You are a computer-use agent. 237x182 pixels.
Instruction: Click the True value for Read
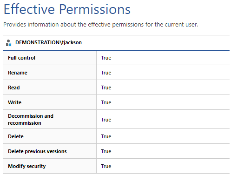click(x=106, y=88)
